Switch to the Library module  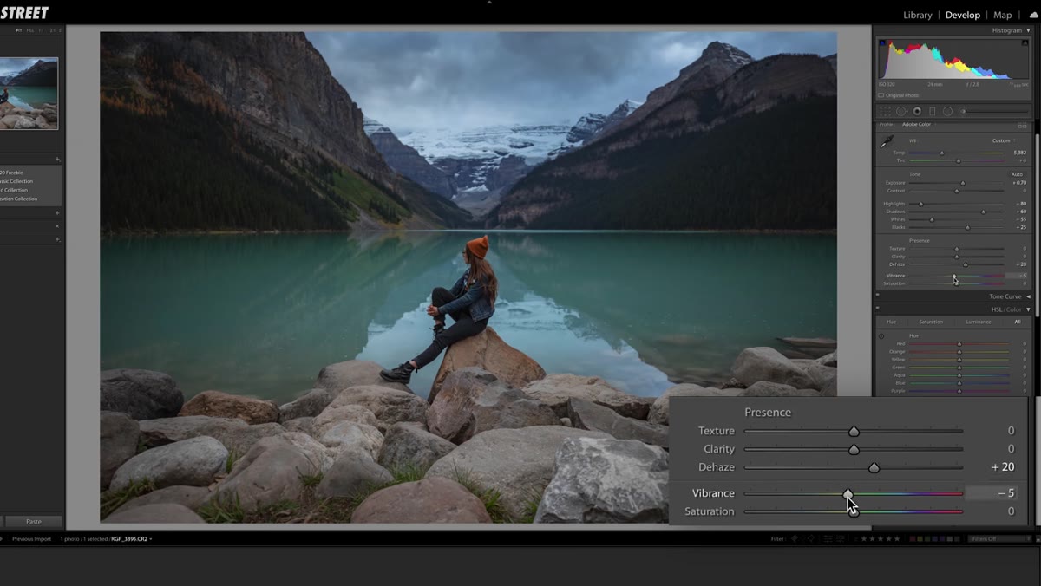tap(917, 15)
